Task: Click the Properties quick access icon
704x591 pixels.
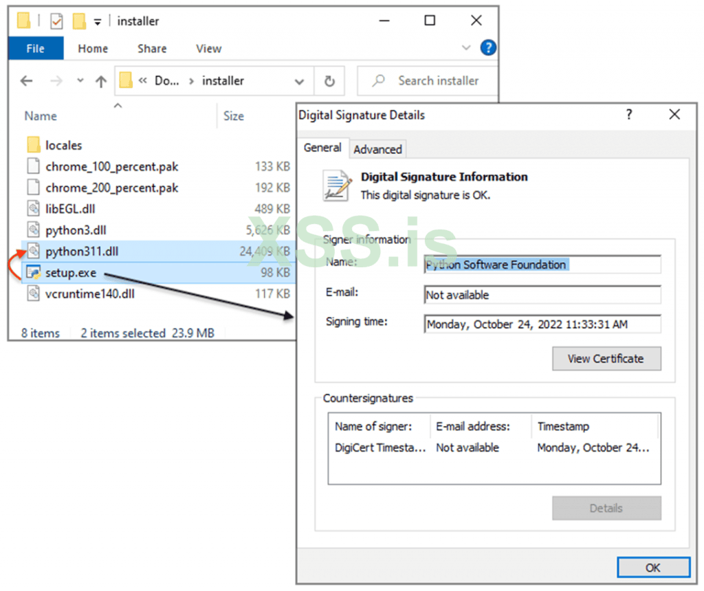Action: point(56,21)
